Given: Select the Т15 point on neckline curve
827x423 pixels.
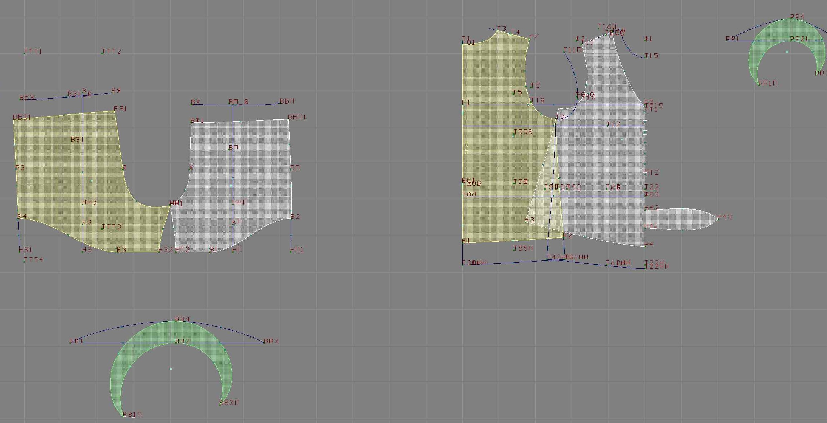Looking at the screenshot, I should (645, 58).
